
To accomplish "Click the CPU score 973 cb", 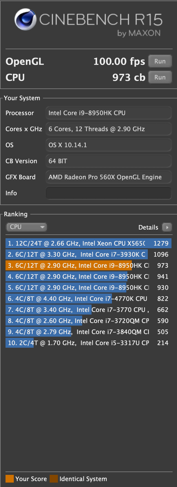I will [129, 77].
